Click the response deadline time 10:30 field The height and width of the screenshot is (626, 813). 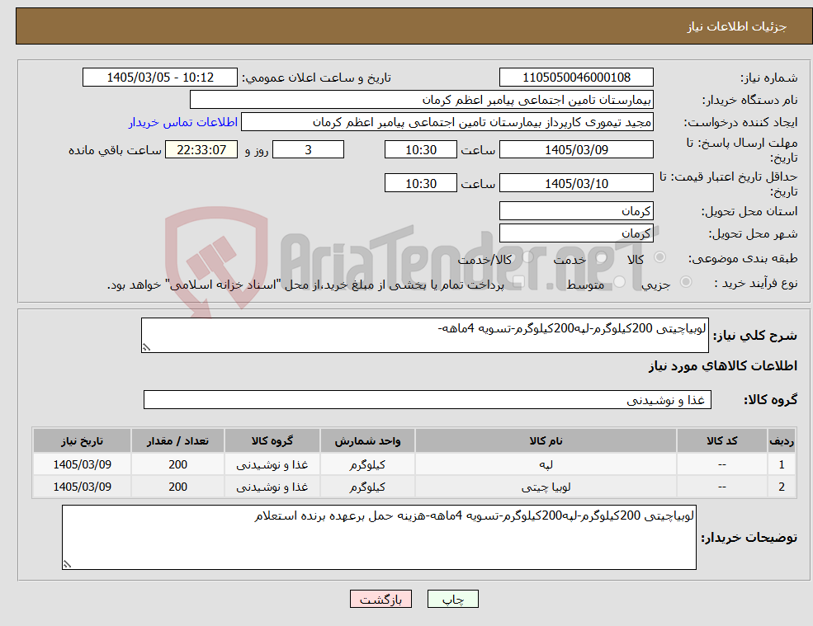tap(420, 150)
